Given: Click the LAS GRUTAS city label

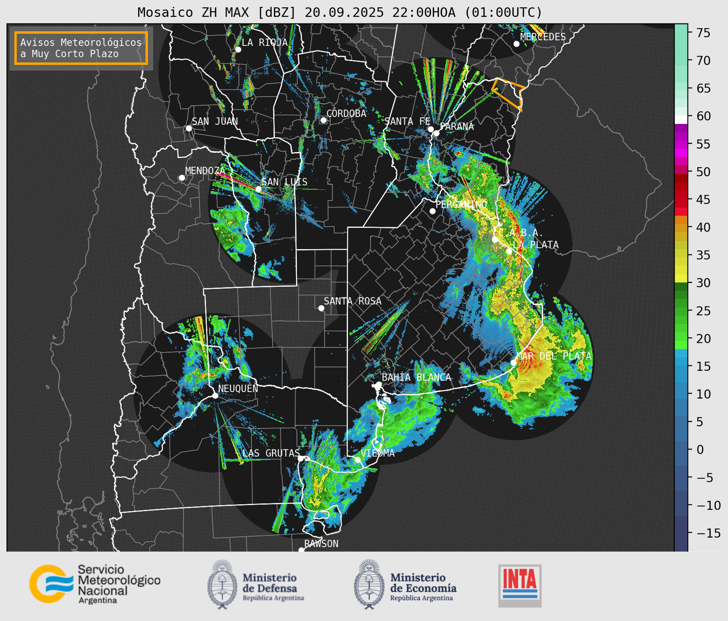Looking at the screenshot, I should (x=271, y=453).
